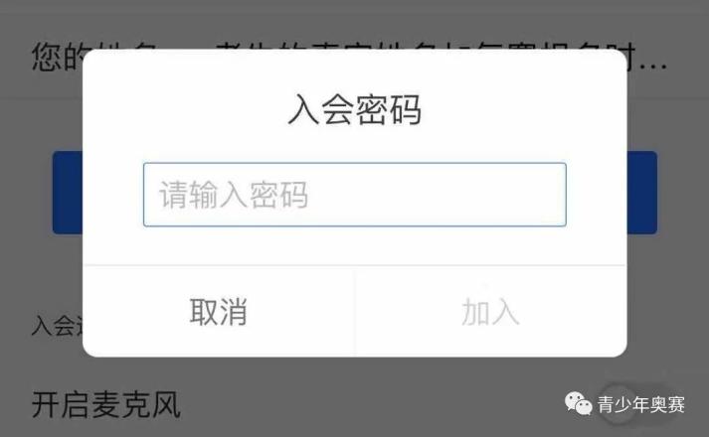The height and width of the screenshot is (437, 709).
Task: Click the partly hidden 入会 settings label
Action: coord(58,326)
